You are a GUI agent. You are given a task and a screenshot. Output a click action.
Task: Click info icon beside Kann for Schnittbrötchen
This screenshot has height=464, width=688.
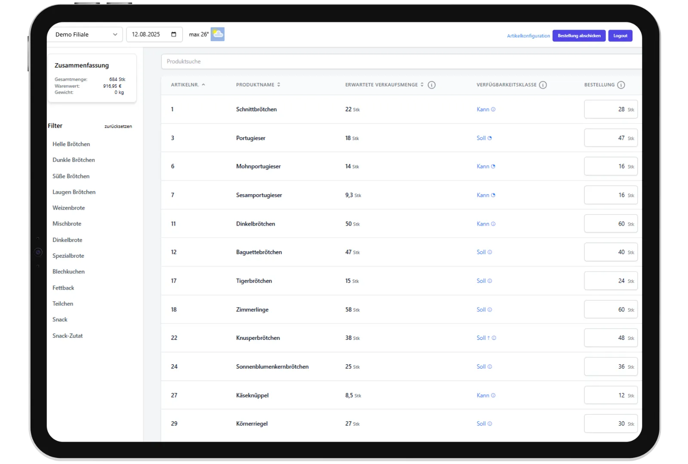pyautogui.click(x=493, y=110)
